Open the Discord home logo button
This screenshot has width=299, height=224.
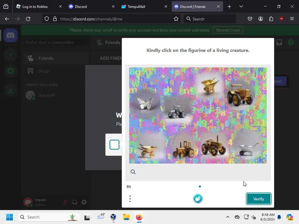[11, 35]
